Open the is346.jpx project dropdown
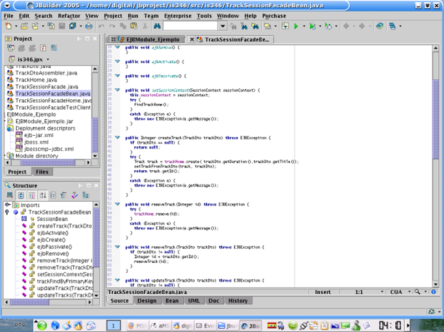Screen dimensions: 444x332 click(x=48, y=59)
